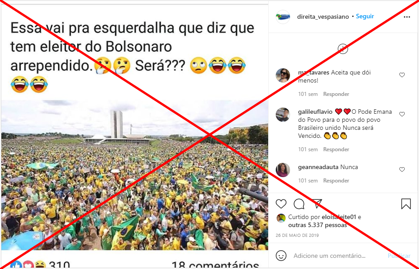Open the three-dot options menu
The width and height of the screenshot is (419, 269).
407,17
